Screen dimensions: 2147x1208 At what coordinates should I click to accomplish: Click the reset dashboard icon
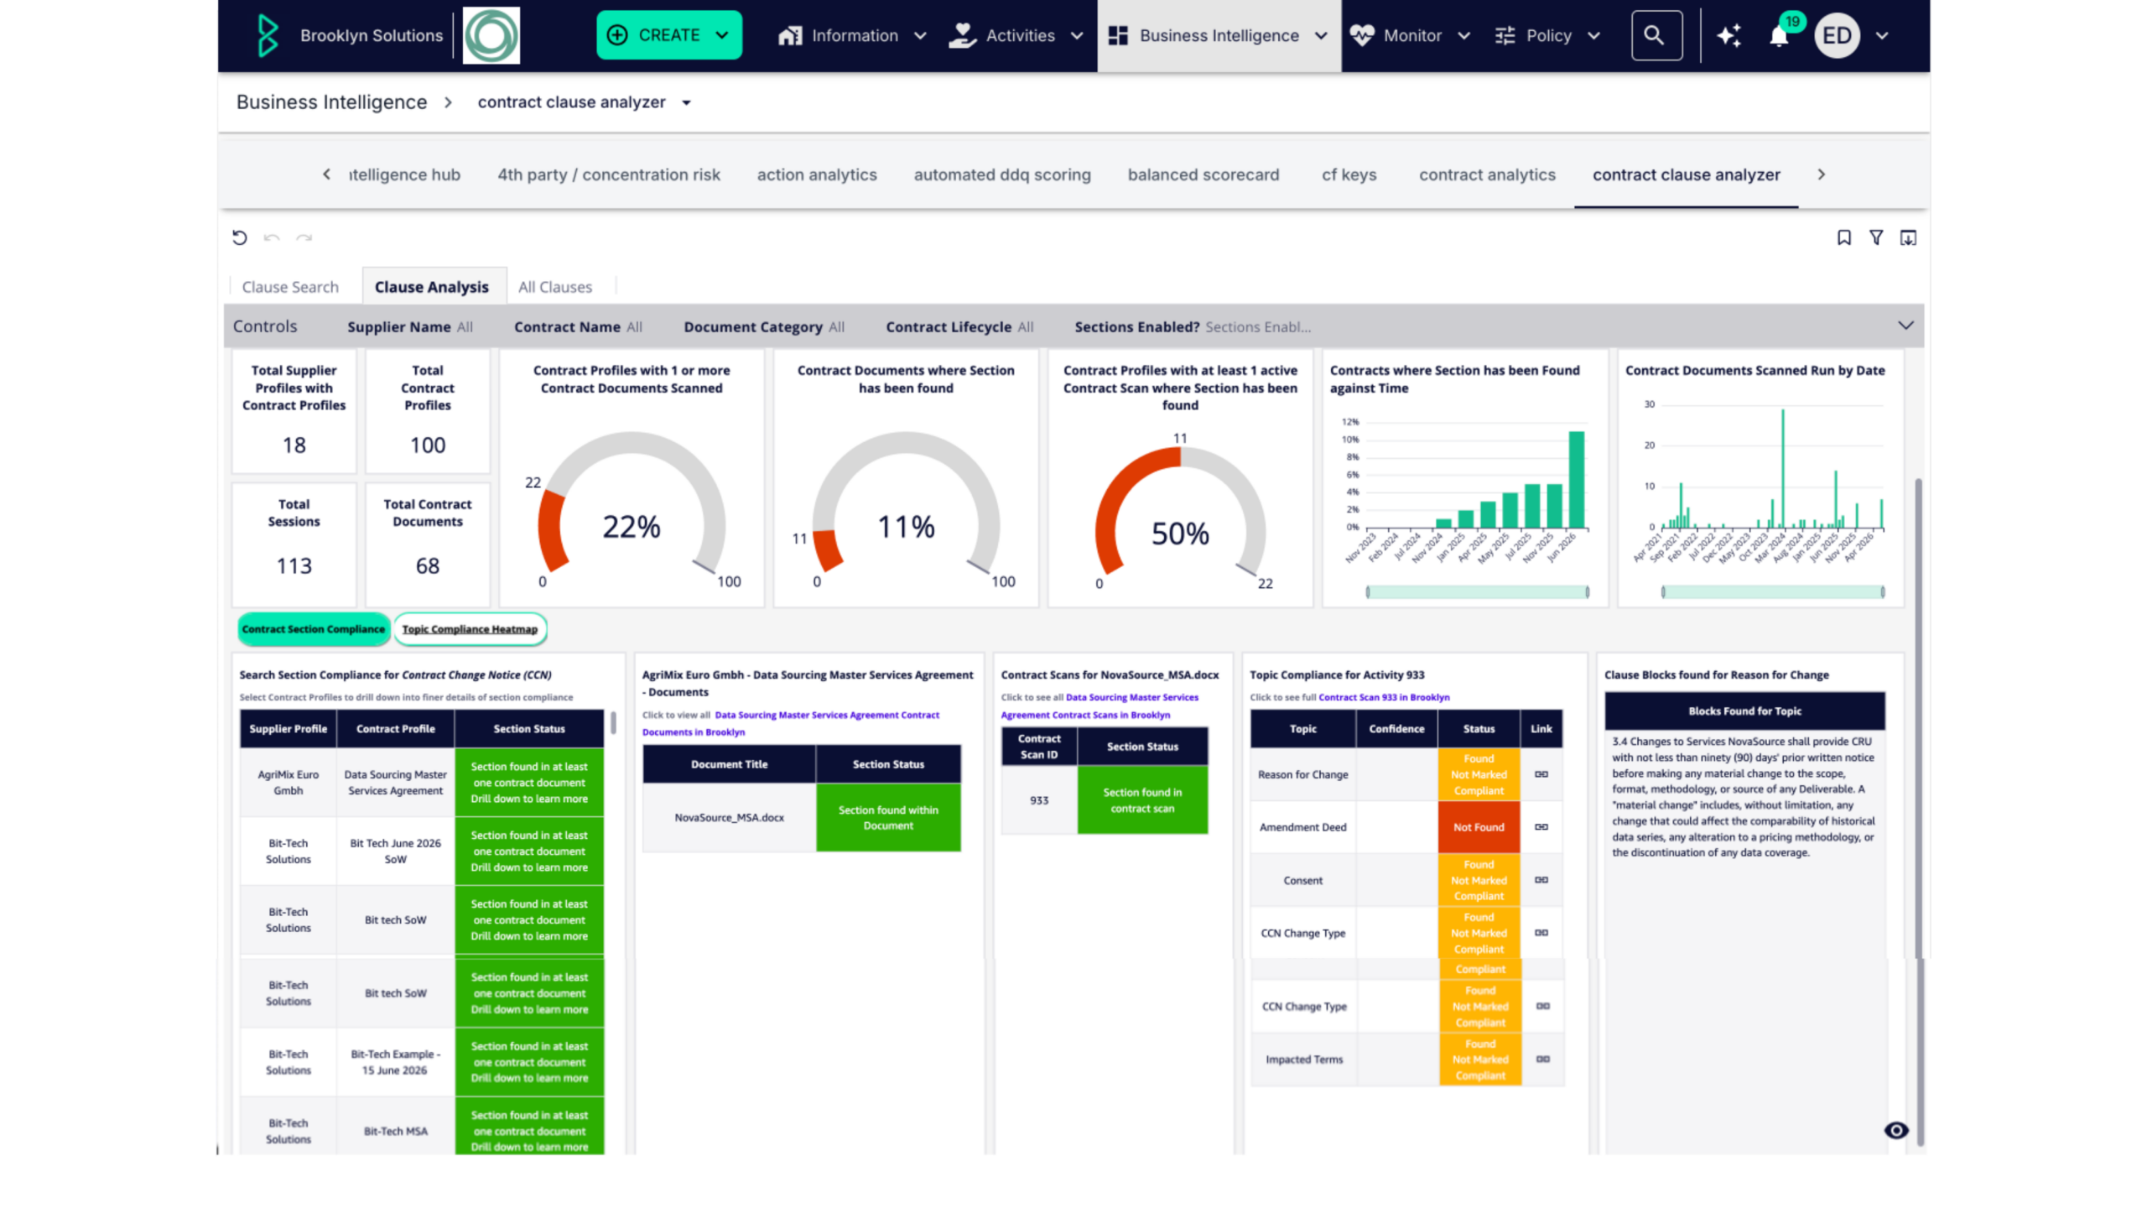coord(240,237)
